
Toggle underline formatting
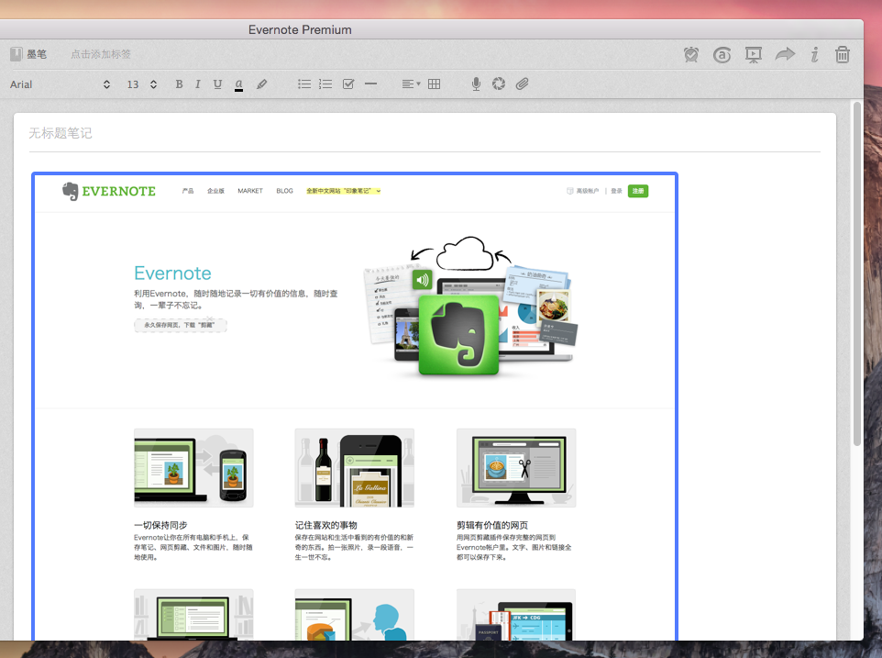click(217, 84)
